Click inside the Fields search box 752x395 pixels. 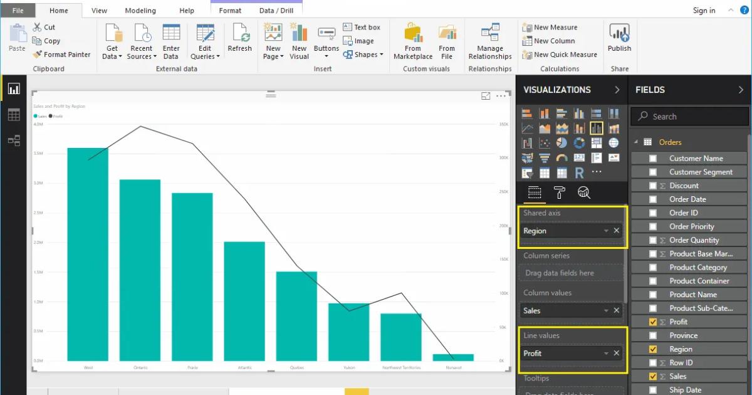[x=689, y=116]
